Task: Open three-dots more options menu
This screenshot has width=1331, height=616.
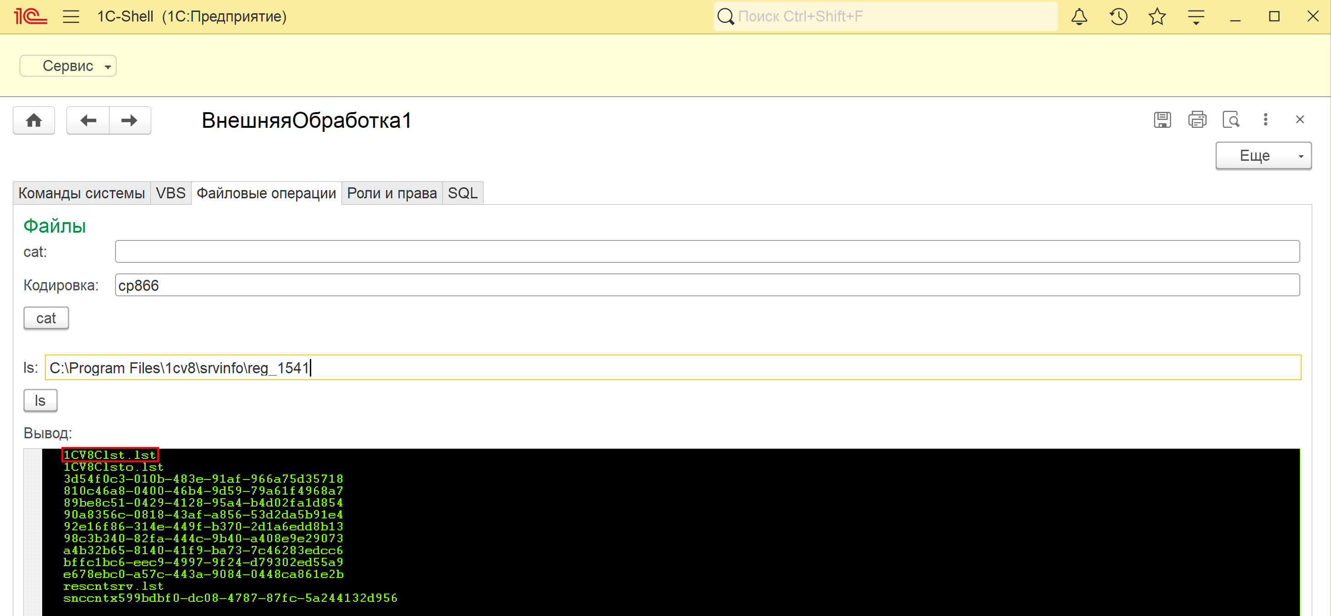Action: (1265, 120)
